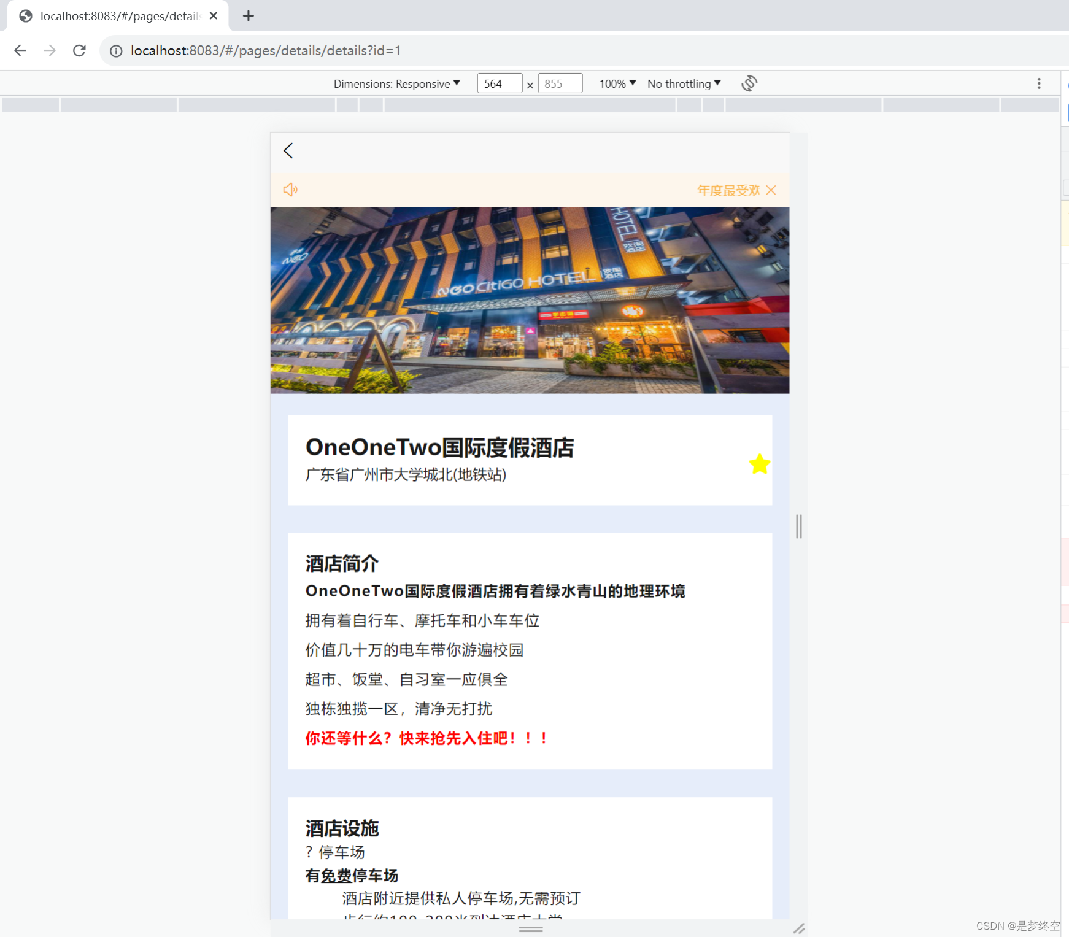Viewport: 1069px width, 937px height.
Task: Click line 拥有着自行车、摩托车和小车车位
Action: tap(423, 620)
